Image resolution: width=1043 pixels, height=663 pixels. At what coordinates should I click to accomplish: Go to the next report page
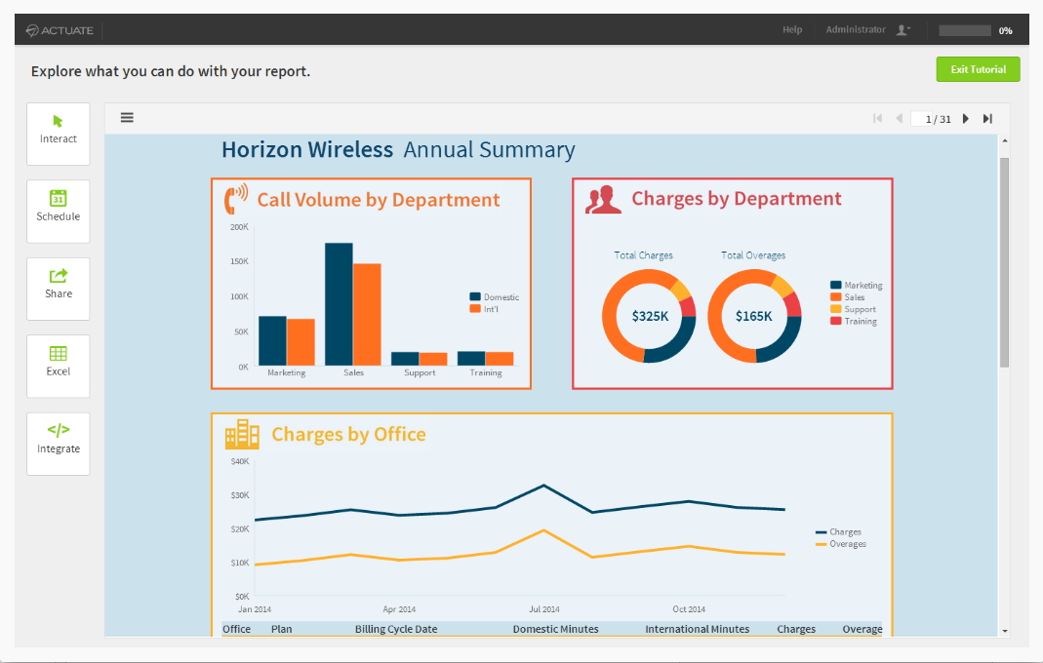(966, 118)
